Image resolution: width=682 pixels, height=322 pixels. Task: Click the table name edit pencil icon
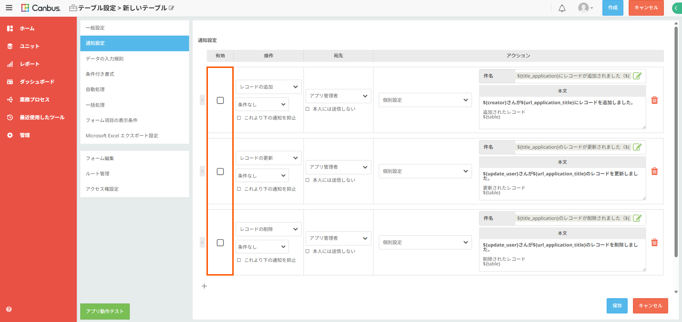(172, 8)
